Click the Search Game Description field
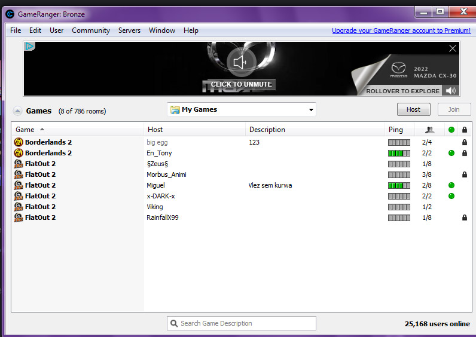The image size is (476, 337). [x=242, y=323]
